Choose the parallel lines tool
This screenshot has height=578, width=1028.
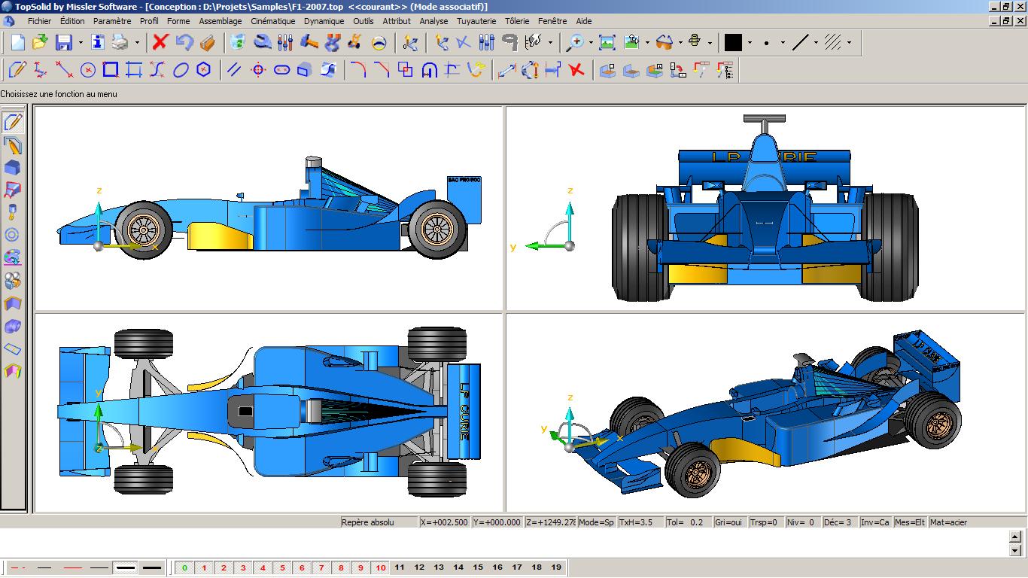[x=235, y=71]
